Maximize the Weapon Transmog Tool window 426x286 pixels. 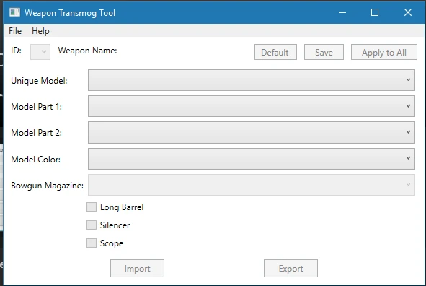375,12
